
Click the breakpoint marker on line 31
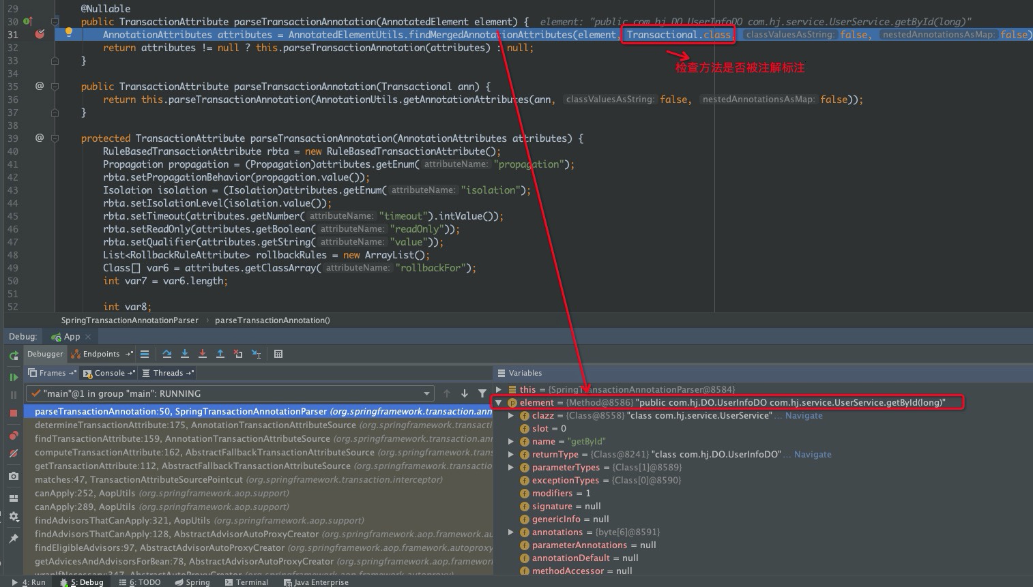(40, 34)
